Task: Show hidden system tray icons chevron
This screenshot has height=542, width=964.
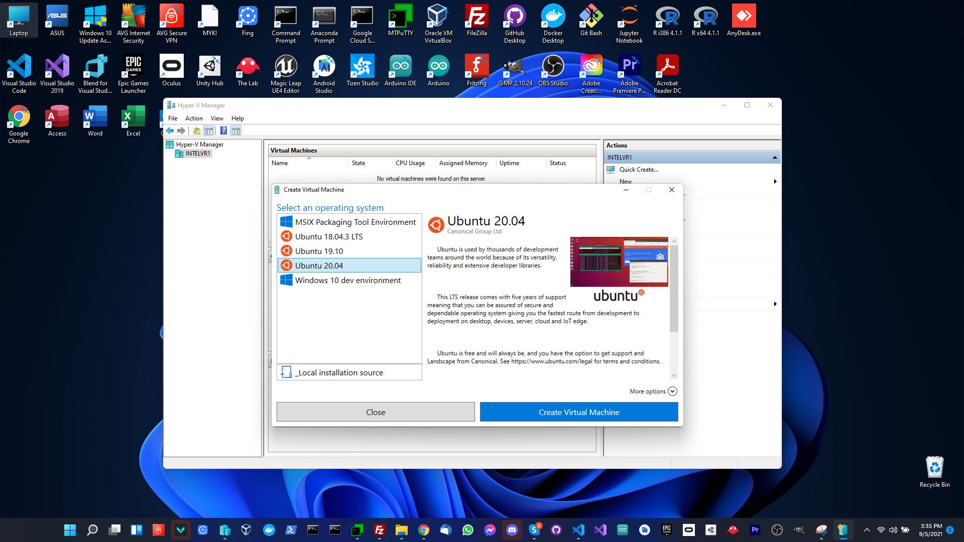Action: click(x=867, y=530)
